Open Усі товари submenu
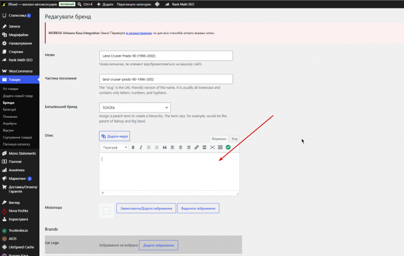 click(x=11, y=89)
